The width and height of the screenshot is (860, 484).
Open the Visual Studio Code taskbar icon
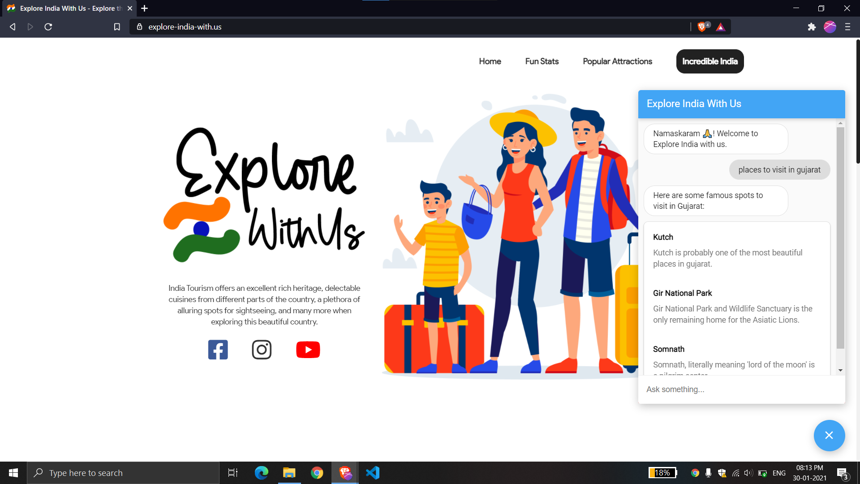tap(373, 473)
